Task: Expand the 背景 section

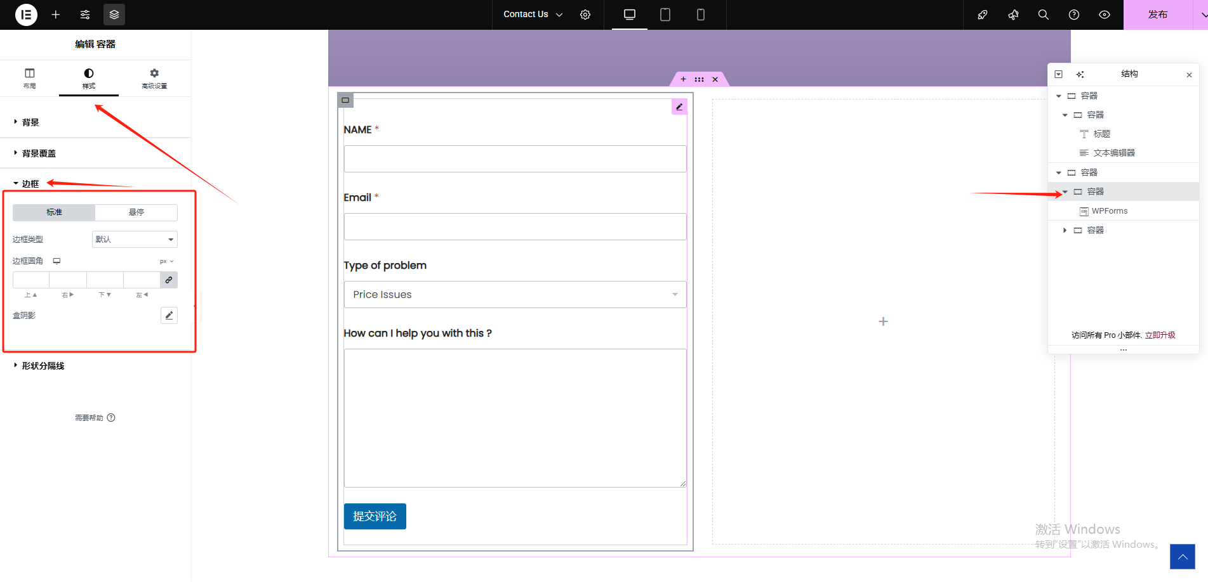Action: coord(30,122)
